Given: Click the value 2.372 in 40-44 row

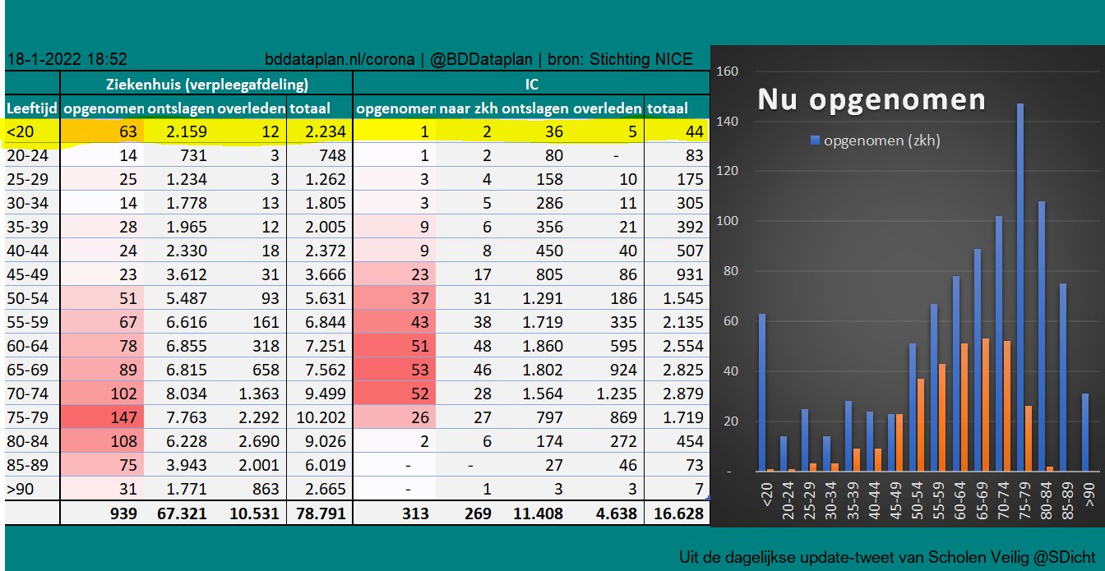Looking at the screenshot, I should tap(327, 251).
